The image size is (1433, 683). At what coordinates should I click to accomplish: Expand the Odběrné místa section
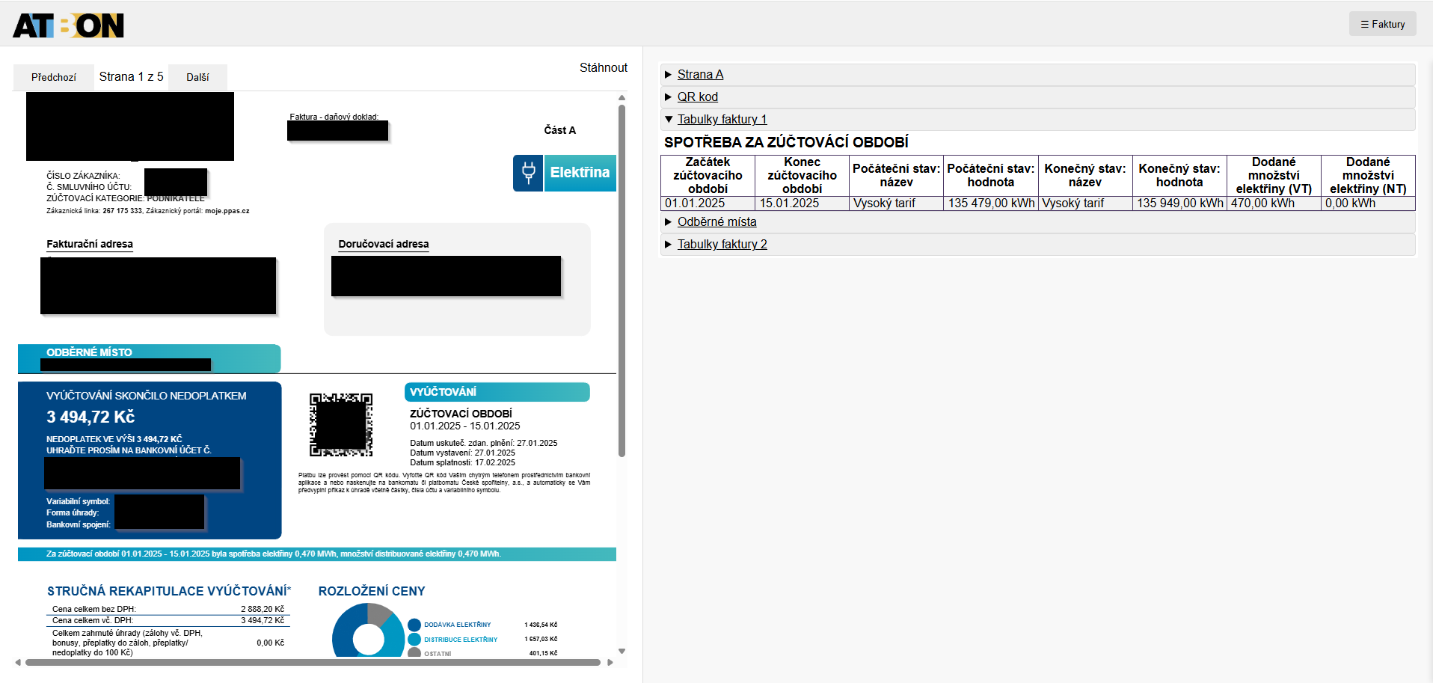tap(716, 221)
